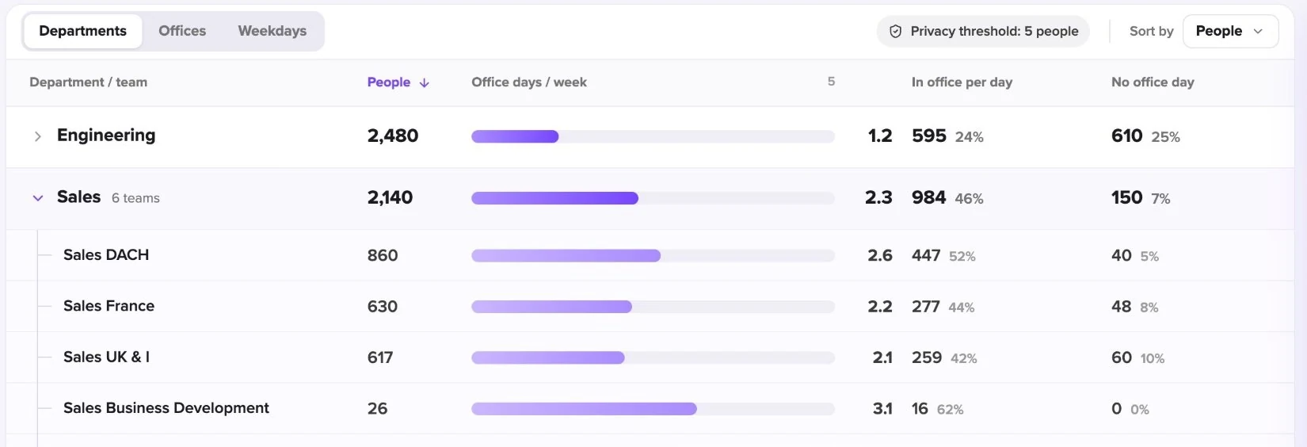This screenshot has width=1307, height=447.
Task: Click the privacy shield icon
Action: pyautogui.click(x=895, y=32)
